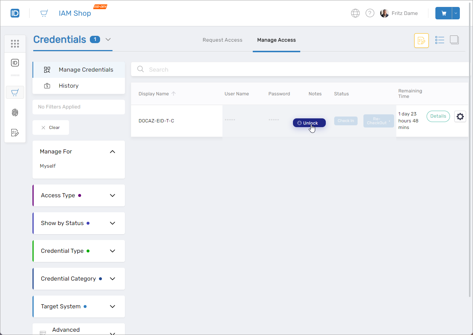Image resolution: width=473 pixels, height=335 pixels.
Task: Click the gear icon for DOCAZ-EID-T-C
Action: [460, 117]
